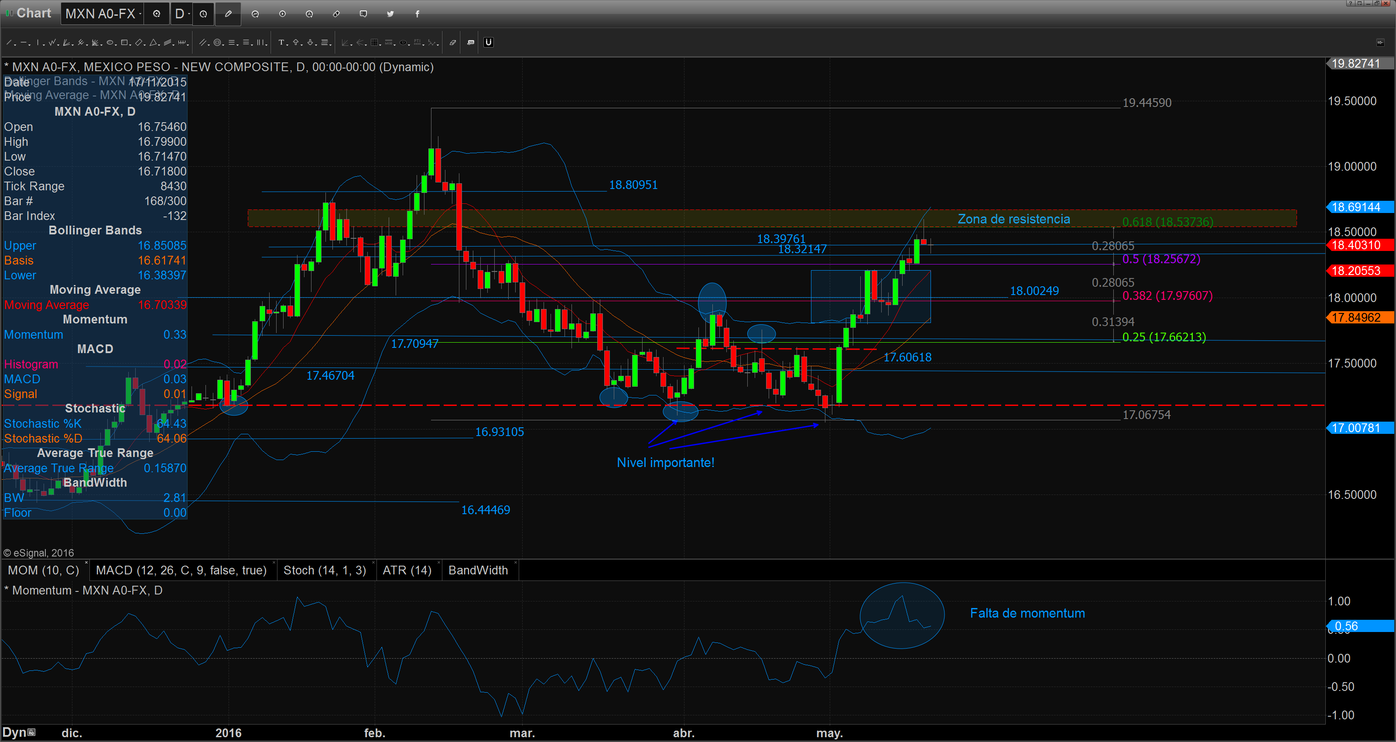Click the 18.40310 red price marker
Screen dimensions: 1396x742
point(1360,245)
